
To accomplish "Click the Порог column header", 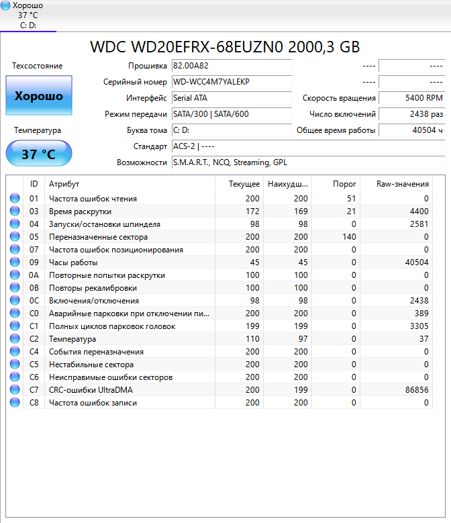I will tap(336, 184).
